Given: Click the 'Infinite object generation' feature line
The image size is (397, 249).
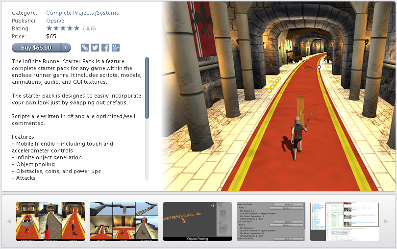Looking at the screenshot, I should (47, 157).
